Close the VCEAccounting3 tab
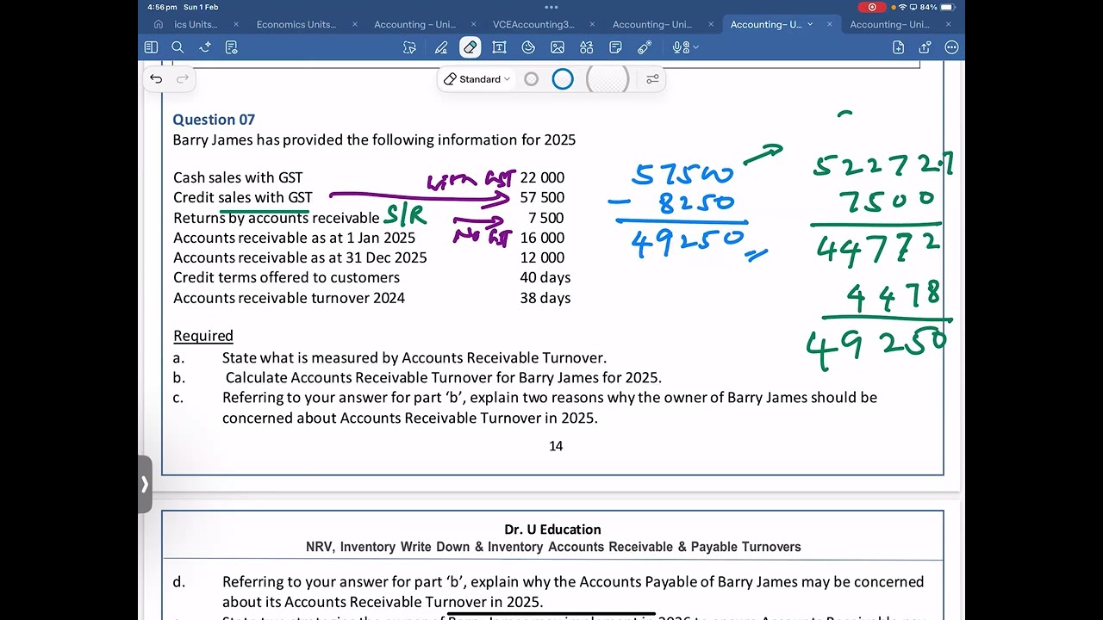This screenshot has width=1103, height=620. point(592,24)
